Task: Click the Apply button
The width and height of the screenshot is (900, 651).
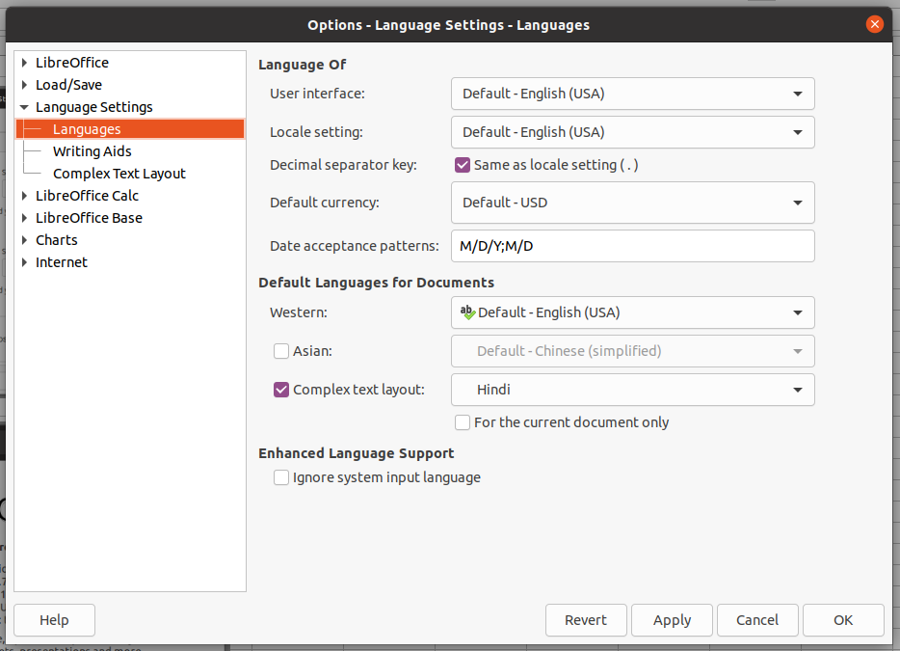Action: tap(672, 620)
